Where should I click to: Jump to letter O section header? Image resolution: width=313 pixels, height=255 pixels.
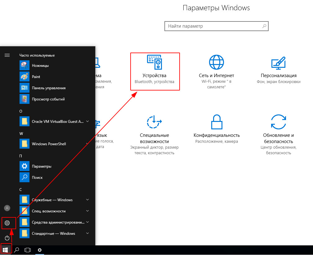21,111
